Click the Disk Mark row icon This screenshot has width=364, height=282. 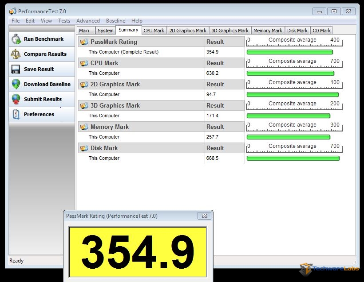[84, 148]
